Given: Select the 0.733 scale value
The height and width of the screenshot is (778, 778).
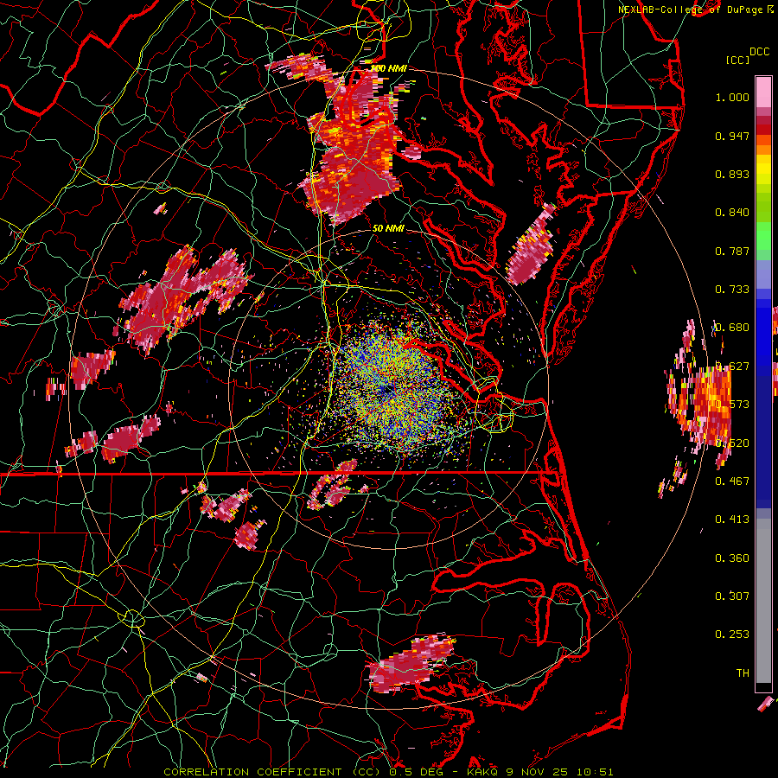Looking at the screenshot, I should (x=732, y=290).
